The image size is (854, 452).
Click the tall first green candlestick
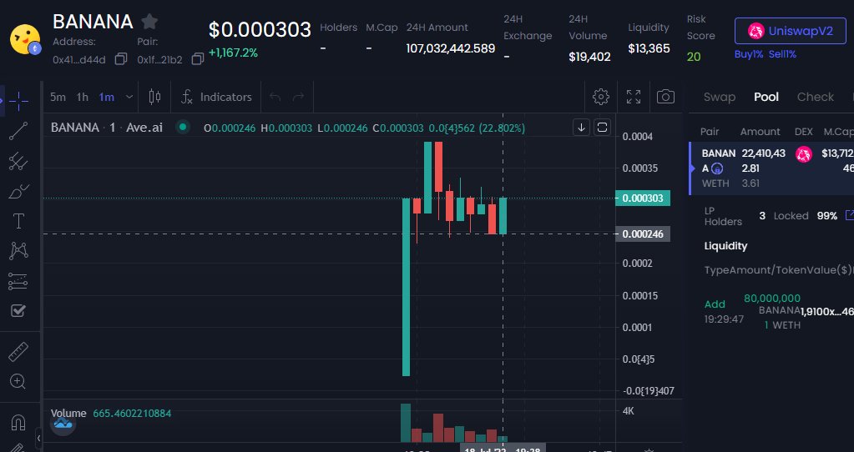pyautogui.click(x=406, y=287)
